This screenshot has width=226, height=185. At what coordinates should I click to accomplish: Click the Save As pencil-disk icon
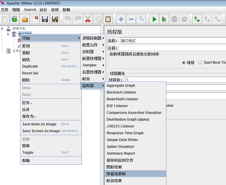point(55,19)
